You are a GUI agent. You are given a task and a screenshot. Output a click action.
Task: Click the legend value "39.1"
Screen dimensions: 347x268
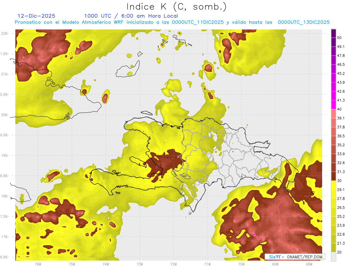coord(341,118)
